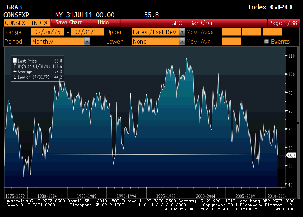Screen dimensions: 303x217
Task: Click the High marker icon in legend
Action: coord(15,66)
